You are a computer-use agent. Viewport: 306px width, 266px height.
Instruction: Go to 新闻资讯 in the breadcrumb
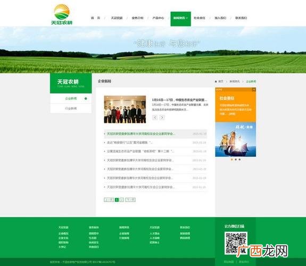coord(234,81)
